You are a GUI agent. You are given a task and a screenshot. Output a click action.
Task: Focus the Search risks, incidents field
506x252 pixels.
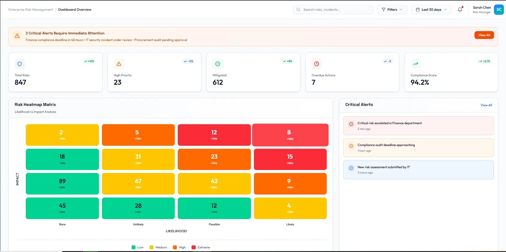pos(333,10)
